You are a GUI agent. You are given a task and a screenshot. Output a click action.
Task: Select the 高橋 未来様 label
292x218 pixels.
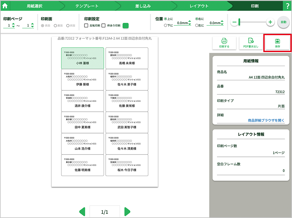pyautogui.click(x=127, y=58)
